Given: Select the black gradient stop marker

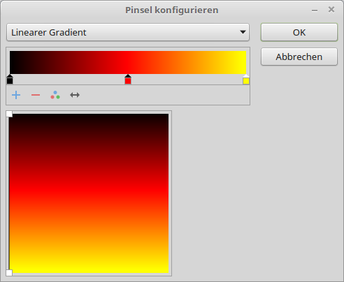Looking at the screenshot, I should click(10, 79).
